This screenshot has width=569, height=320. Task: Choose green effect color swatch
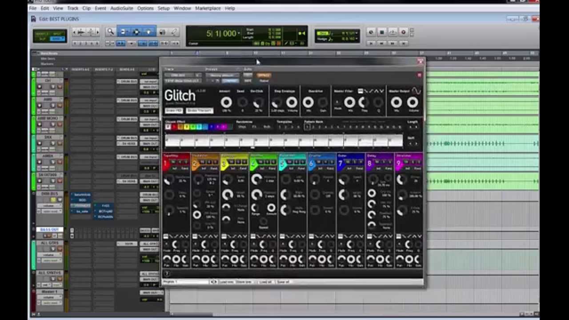coord(193,127)
